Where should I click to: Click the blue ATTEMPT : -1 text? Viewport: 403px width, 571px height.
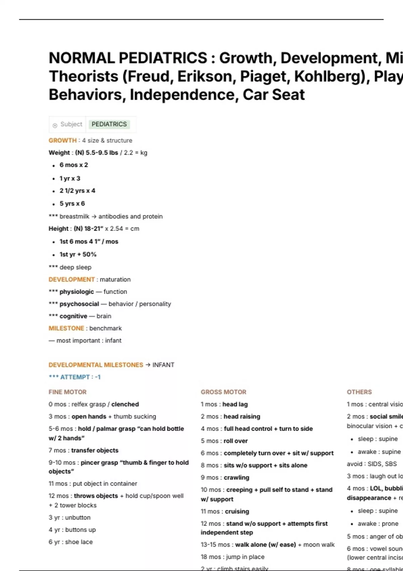tap(75, 377)
